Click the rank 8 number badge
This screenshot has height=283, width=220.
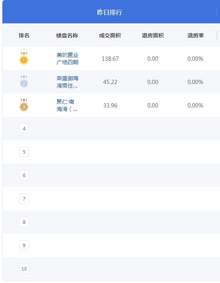(x=24, y=222)
